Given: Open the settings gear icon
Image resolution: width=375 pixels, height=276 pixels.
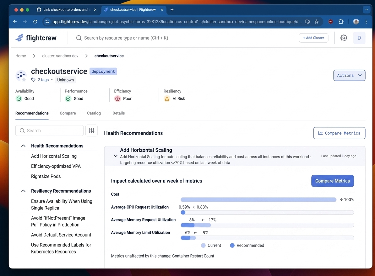Looking at the screenshot, I should click(343, 38).
